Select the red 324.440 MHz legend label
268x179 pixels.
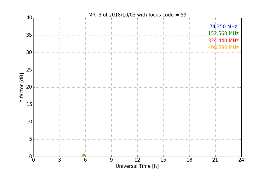click(x=223, y=41)
